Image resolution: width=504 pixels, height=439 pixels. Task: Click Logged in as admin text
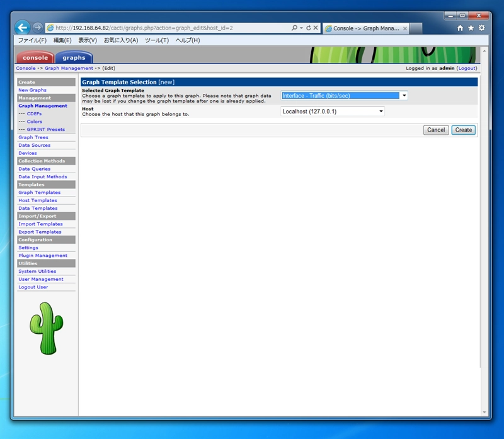click(430, 68)
